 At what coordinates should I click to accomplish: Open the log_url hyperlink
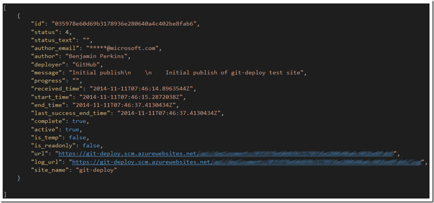click(247, 162)
